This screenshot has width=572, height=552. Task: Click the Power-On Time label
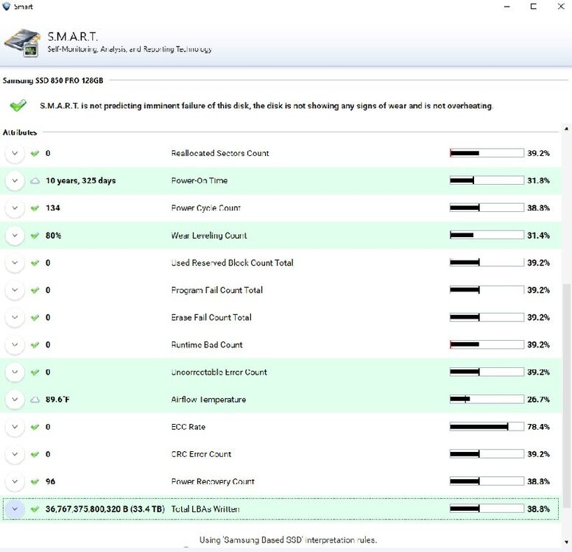[200, 180]
